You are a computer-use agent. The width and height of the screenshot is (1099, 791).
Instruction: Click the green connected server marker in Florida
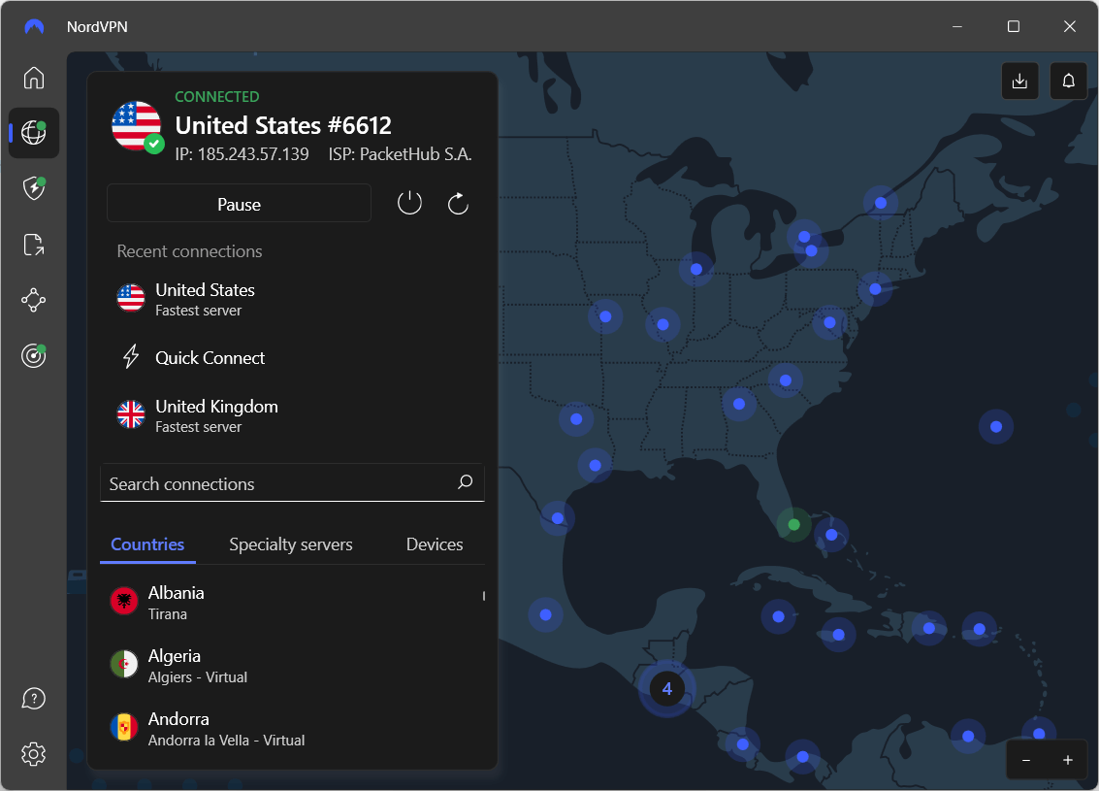[x=794, y=524]
